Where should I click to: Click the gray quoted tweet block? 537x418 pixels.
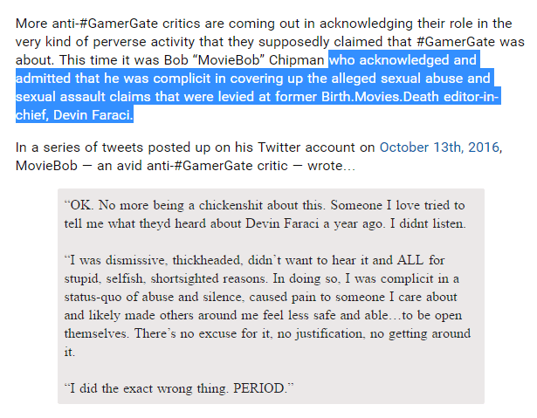271,297
